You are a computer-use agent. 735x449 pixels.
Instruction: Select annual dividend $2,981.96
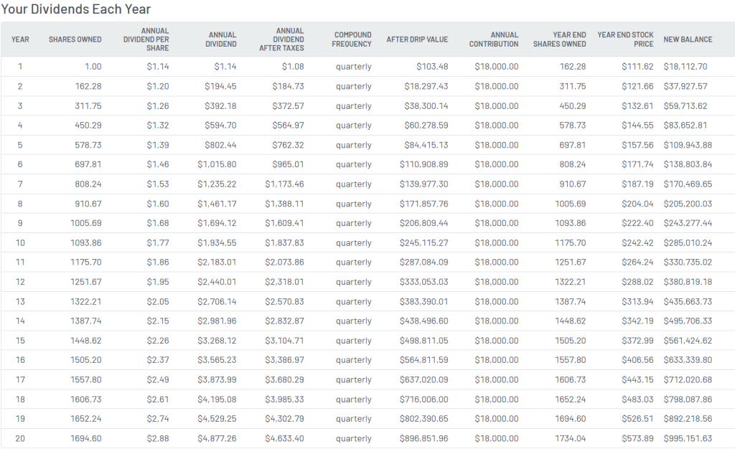coord(217,321)
